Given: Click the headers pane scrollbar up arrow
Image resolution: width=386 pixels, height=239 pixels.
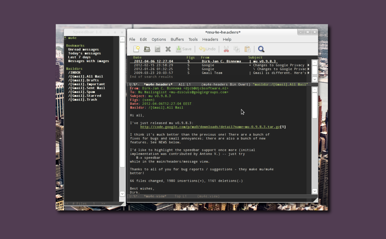Looking at the screenshot, I should 314,63.
